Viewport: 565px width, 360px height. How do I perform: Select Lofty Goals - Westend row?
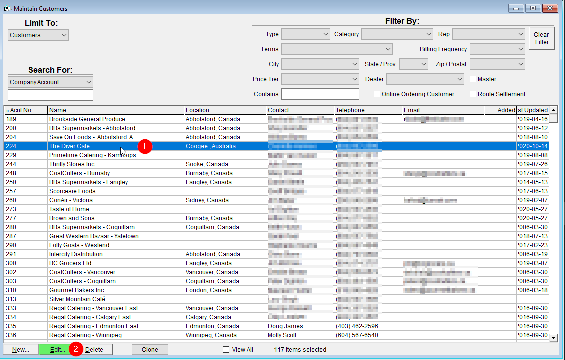click(276, 245)
